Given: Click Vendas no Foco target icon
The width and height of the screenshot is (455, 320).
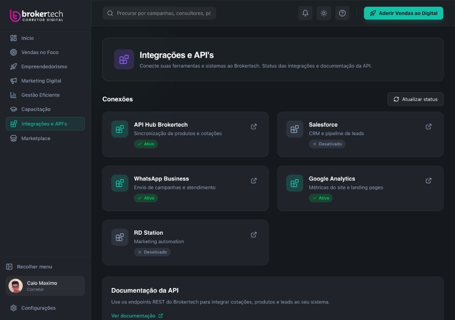Looking at the screenshot, I should (x=13, y=52).
